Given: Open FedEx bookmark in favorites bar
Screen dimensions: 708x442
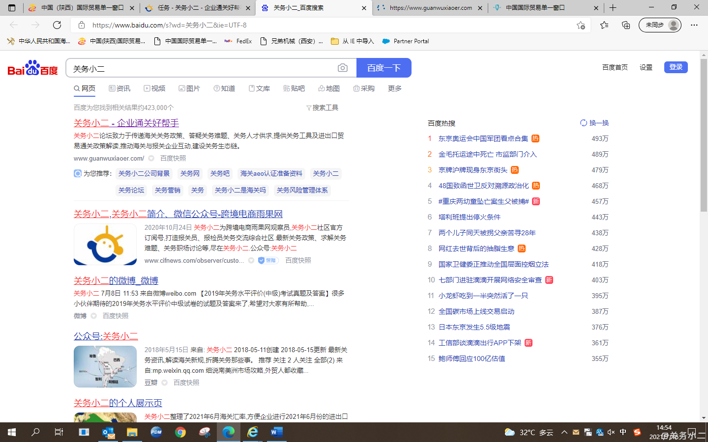Looking at the screenshot, I should click(238, 41).
